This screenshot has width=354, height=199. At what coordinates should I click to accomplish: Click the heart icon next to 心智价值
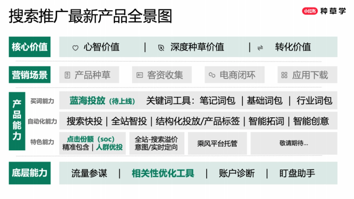pyautogui.click(x=75, y=47)
